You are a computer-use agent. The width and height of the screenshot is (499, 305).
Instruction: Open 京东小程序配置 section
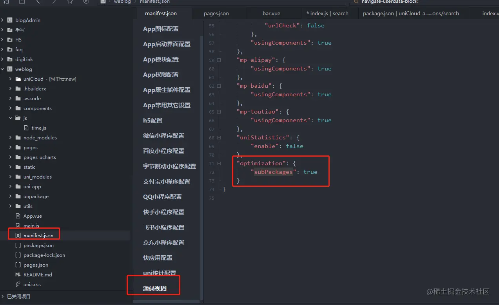coord(163,243)
